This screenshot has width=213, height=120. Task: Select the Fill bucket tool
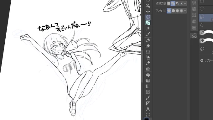coord(148,75)
